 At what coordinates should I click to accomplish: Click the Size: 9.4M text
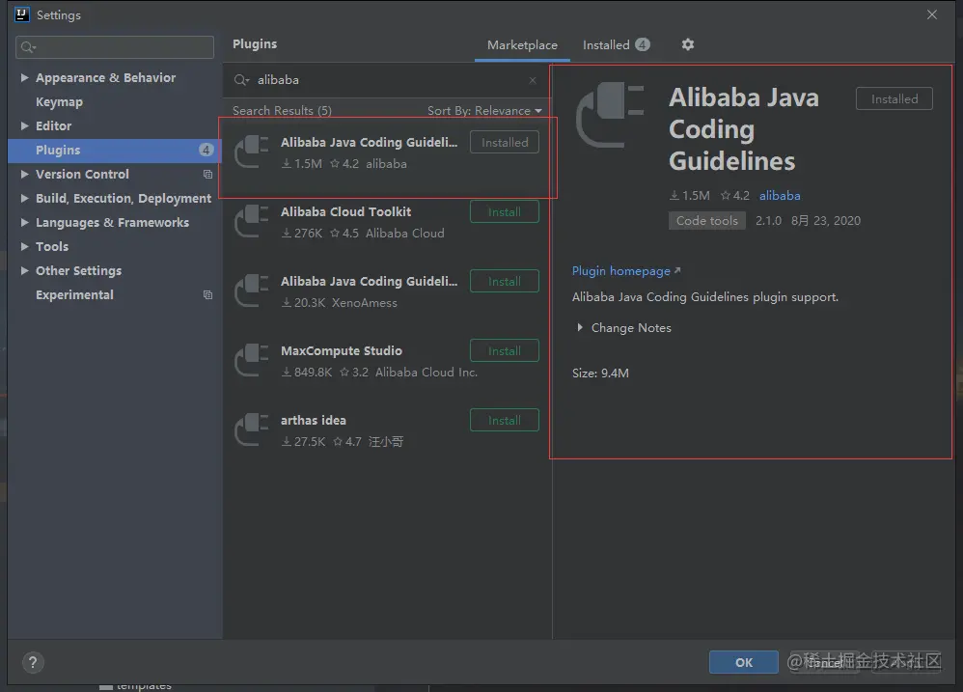[x=600, y=374]
